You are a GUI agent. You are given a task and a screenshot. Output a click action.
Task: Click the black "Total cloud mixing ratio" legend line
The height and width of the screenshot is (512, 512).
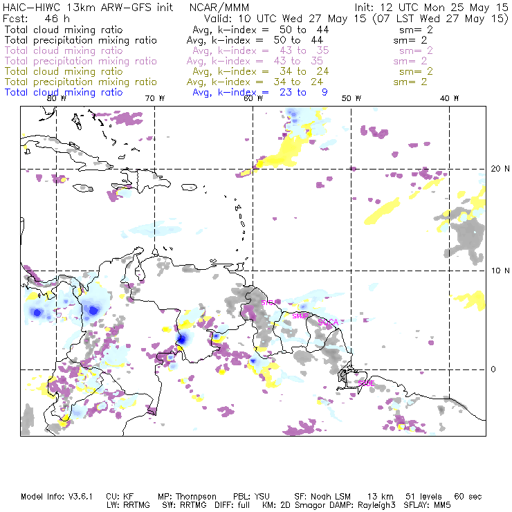point(64,30)
